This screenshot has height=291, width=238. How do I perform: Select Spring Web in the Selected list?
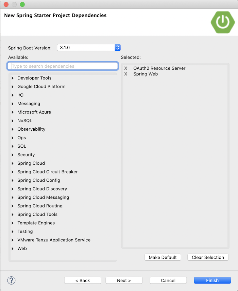click(146, 74)
